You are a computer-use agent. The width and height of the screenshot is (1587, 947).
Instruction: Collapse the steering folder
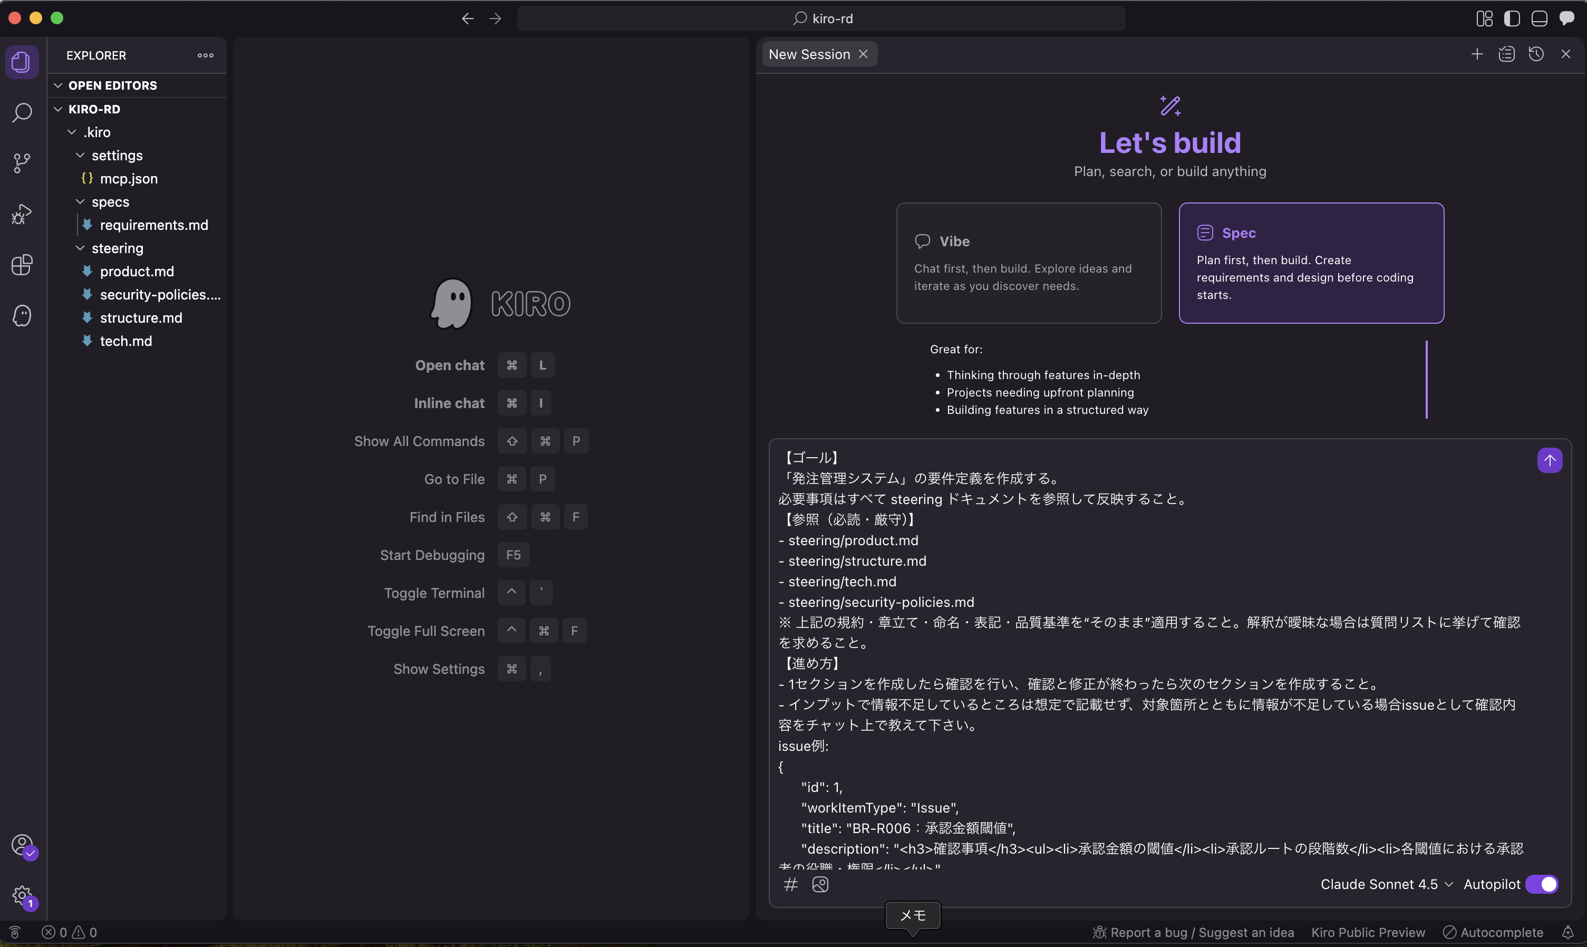pyautogui.click(x=117, y=248)
